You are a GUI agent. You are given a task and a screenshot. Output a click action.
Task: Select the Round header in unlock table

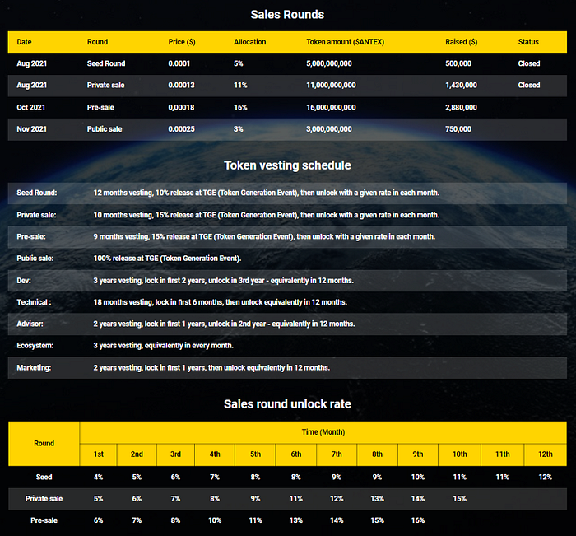point(44,443)
